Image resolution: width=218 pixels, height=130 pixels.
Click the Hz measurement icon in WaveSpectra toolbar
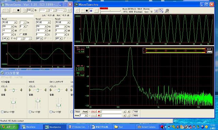pyautogui.click(x=161, y=10)
